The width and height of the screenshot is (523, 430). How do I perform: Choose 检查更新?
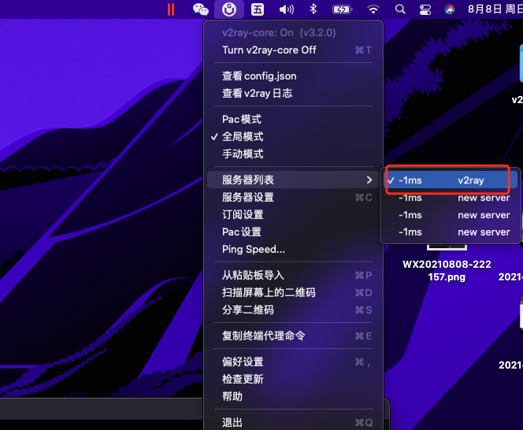tap(294, 380)
